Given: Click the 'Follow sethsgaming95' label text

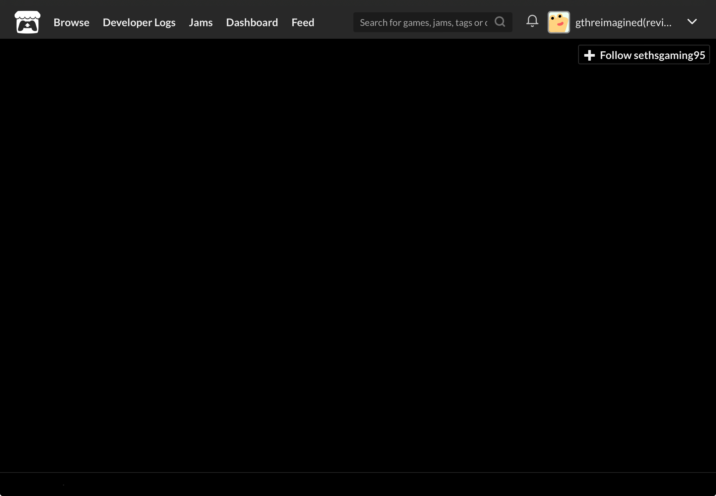Looking at the screenshot, I should (652, 55).
